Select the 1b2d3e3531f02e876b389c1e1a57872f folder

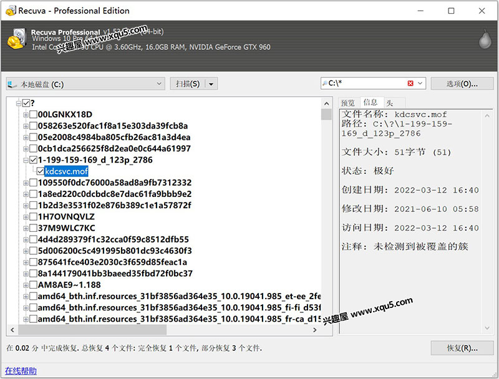pyautogui.click(x=115, y=206)
